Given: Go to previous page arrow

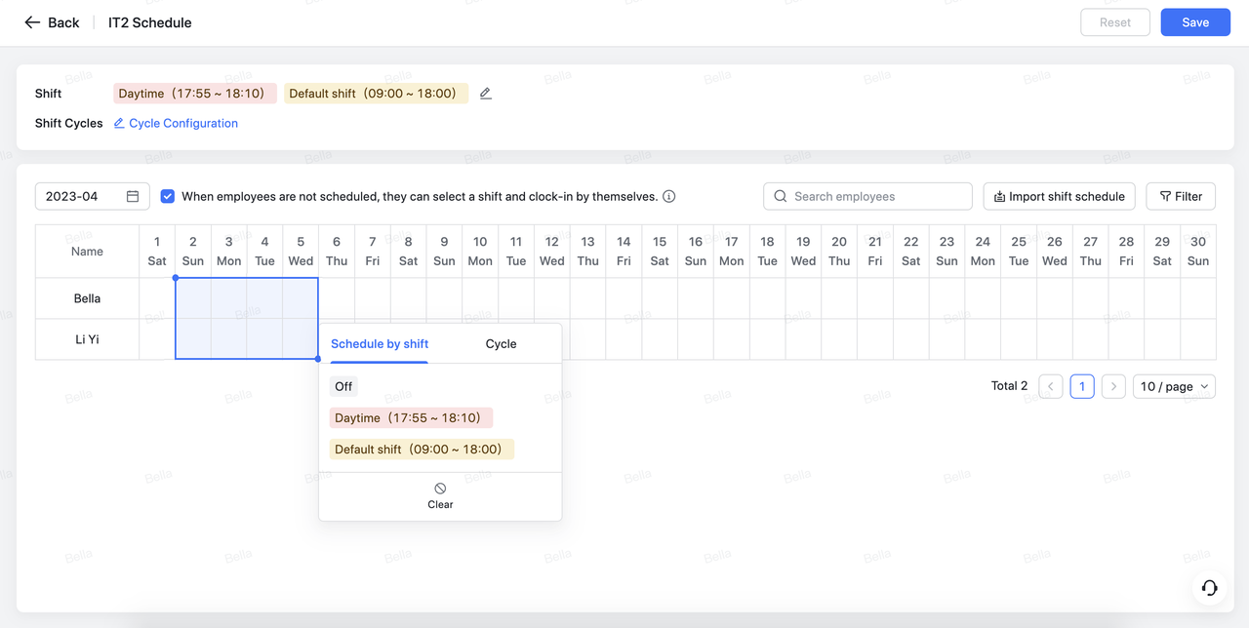Looking at the screenshot, I should click(x=1051, y=386).
